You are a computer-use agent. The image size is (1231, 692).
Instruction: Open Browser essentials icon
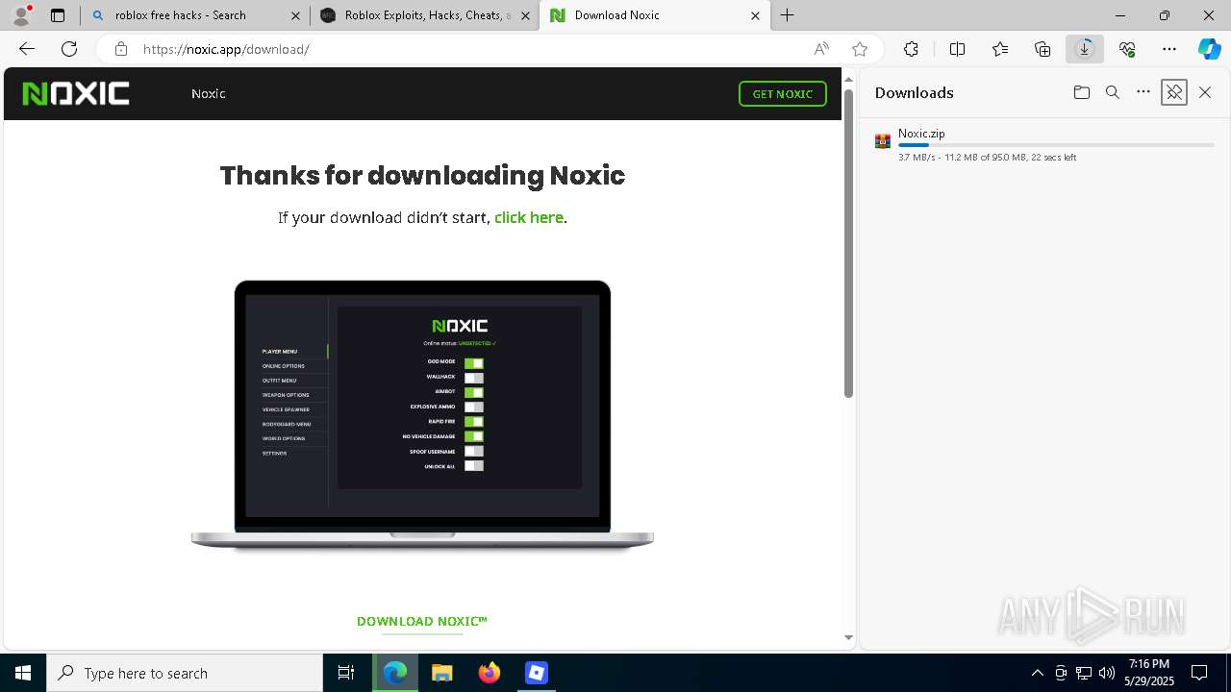pos(1127,49)
